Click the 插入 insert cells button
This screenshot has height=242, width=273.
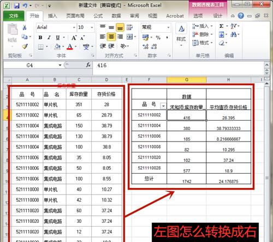coord(203,26)
